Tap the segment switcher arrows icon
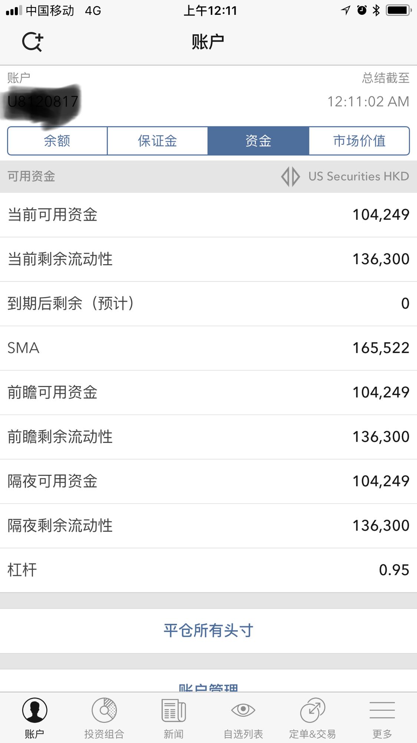Screen dimensions: 417x743 point(290,176)
